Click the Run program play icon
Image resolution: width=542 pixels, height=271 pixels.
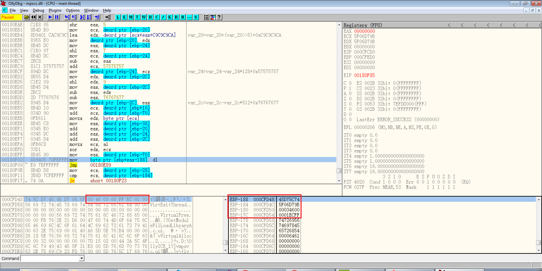50,17
